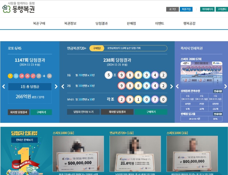Click 스피또 2000 57회 ticket image
The image size is (228, 175).
pyautogui.click(x=201, y=74)
